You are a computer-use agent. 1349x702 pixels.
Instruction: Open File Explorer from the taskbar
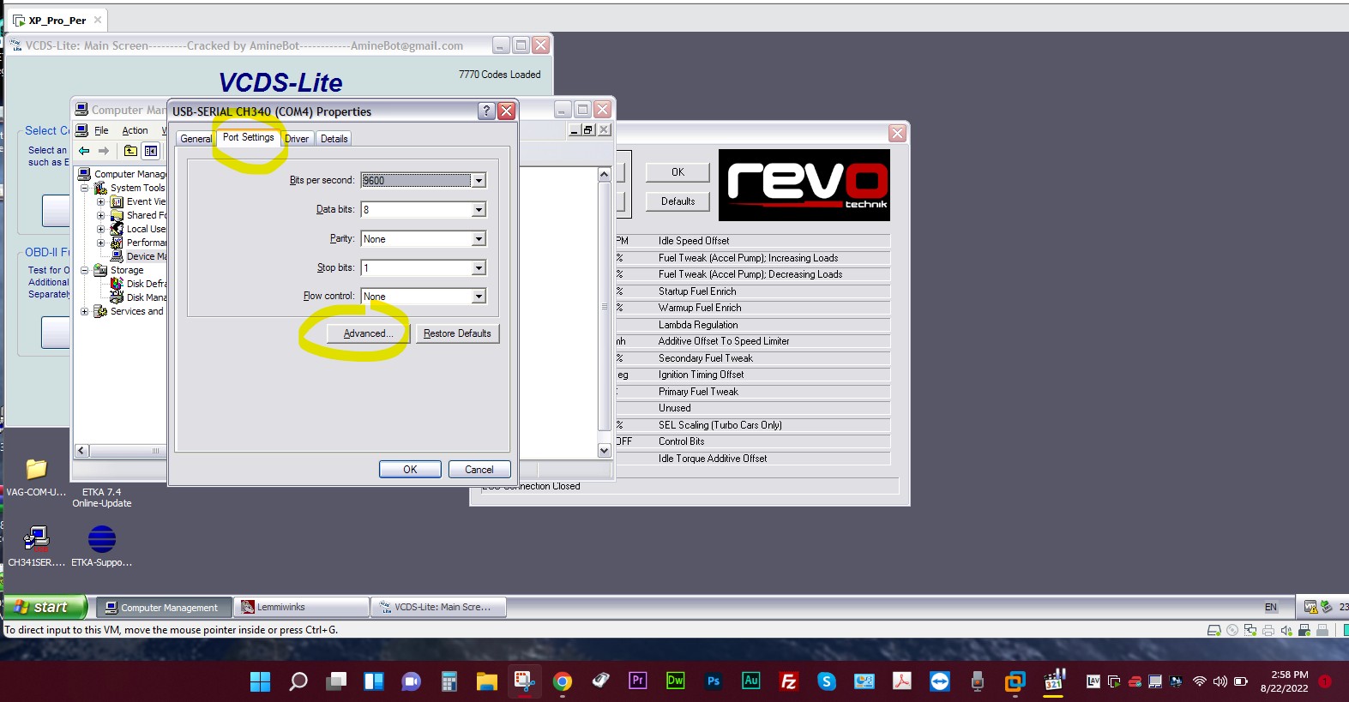[487, 681]
